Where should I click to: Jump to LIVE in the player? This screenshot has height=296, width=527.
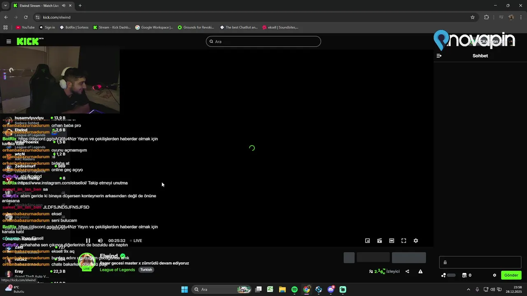(136, 241)
